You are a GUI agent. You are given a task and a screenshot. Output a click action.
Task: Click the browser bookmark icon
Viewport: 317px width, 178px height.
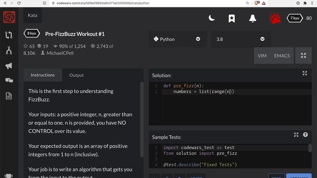pos(44,3)
